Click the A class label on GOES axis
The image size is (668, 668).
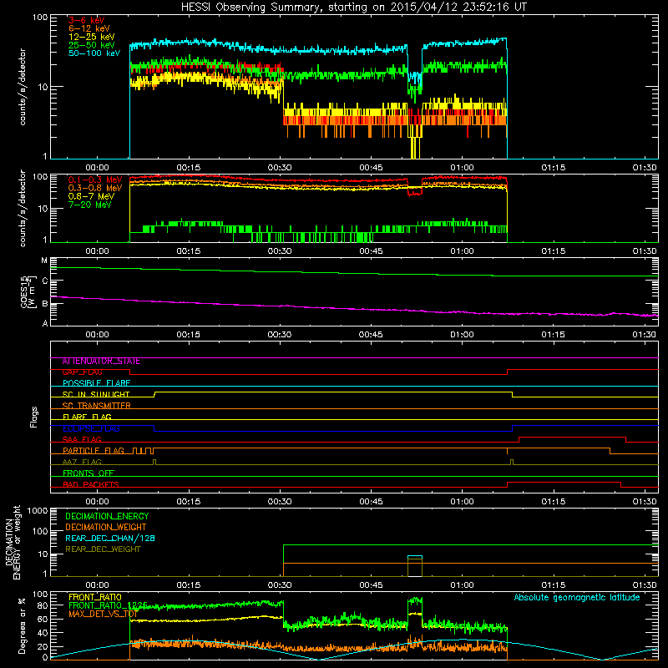[45, 323]
